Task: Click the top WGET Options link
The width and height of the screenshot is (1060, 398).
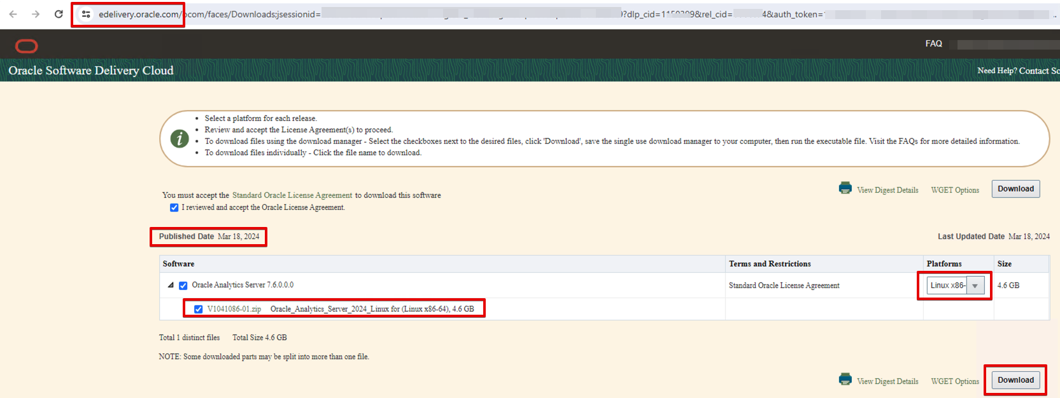Action: pos(955,190)
